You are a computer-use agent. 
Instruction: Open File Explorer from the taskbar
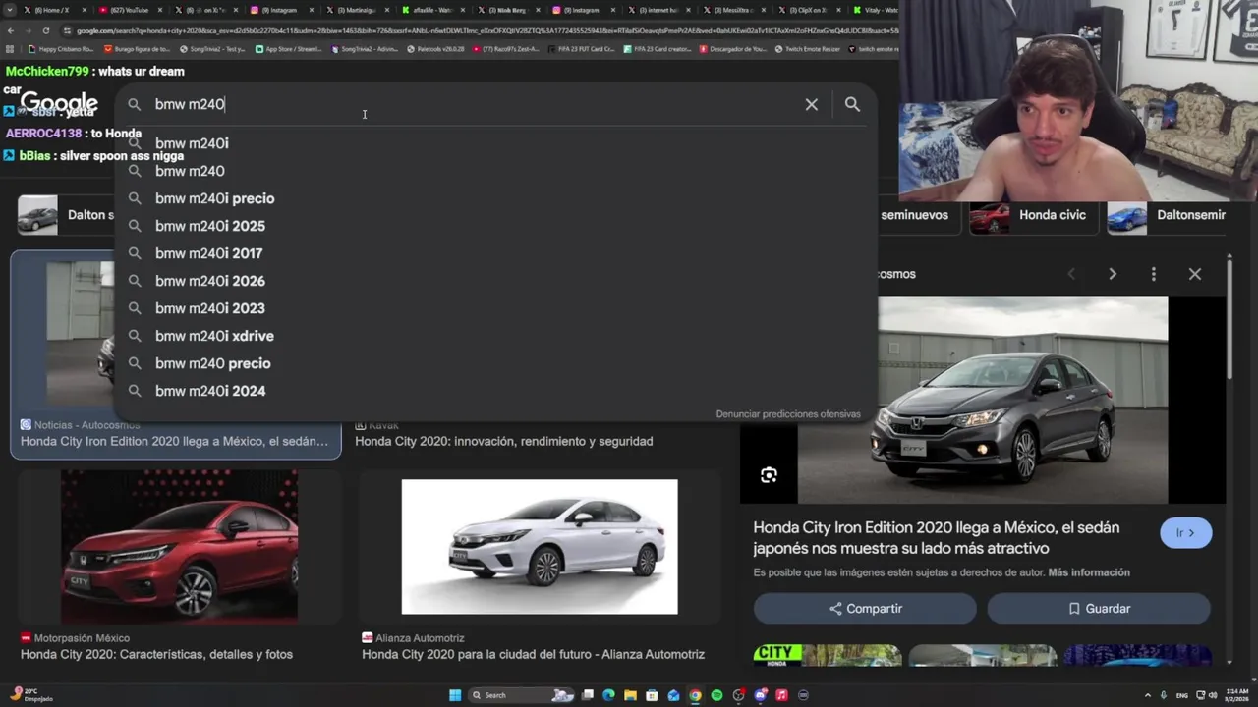[631, 695]
